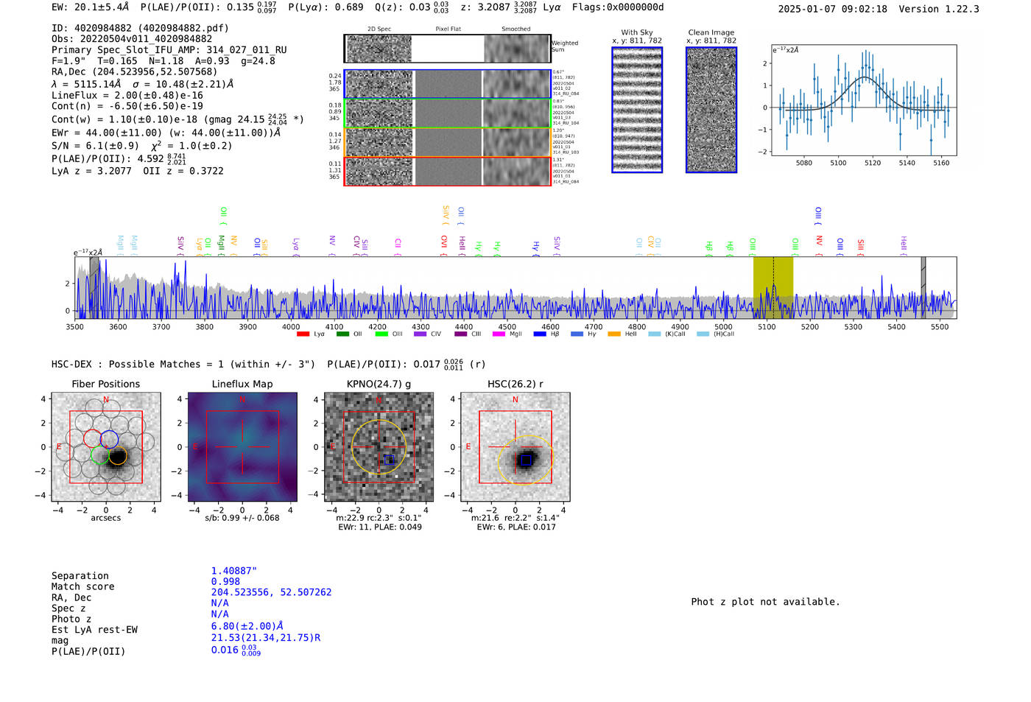
Task: Click the HeII orange legend swatch
Action: (x=614, y=334)
